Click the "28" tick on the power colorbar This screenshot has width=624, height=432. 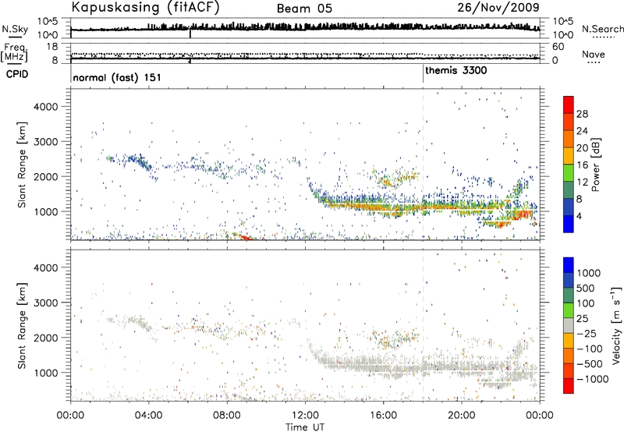tap(582, 114)
